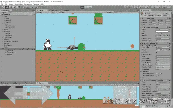The height and width of the screenshot is (108, 173).
Task: Select Sight End in the Hierarchy
Action: tap(9, 55)
